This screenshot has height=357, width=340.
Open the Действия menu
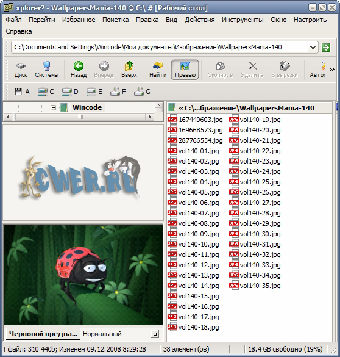coord(200,20)
